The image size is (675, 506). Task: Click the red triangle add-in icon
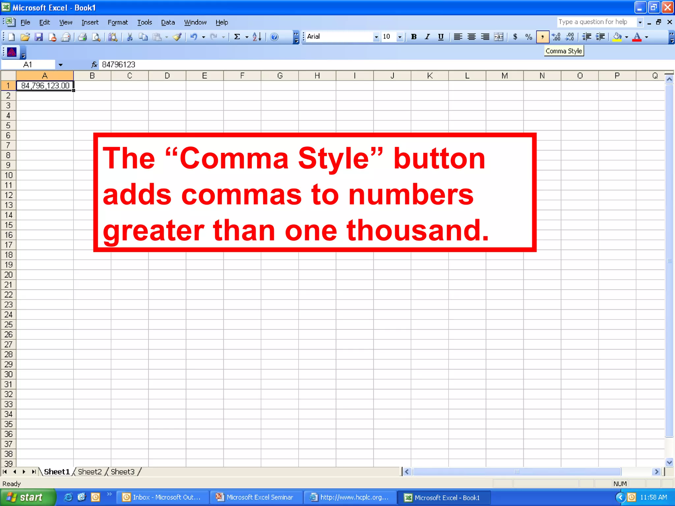pyautogui.click(x=12, y=52)
